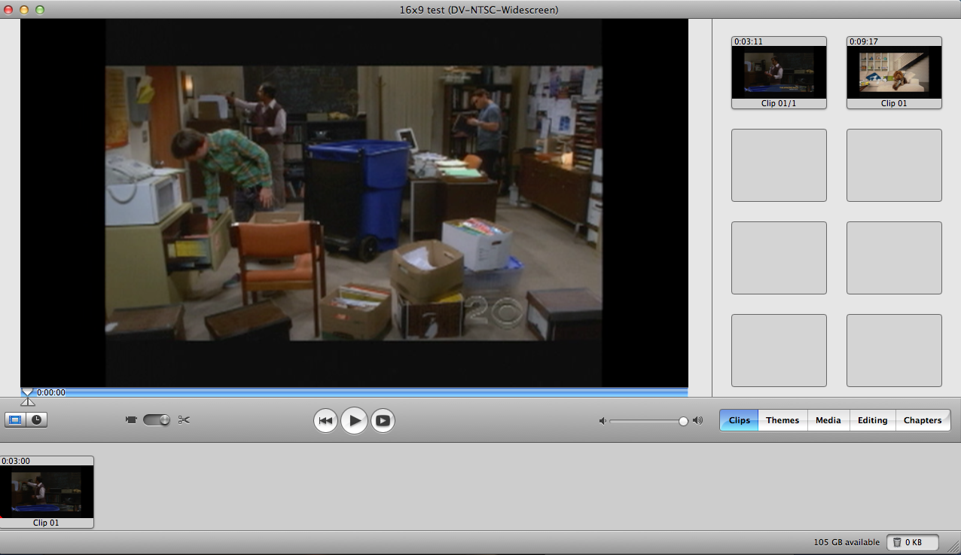
Task: Select the 0:09:17 Clip 01 in shelf
Action: click(894, 73)
